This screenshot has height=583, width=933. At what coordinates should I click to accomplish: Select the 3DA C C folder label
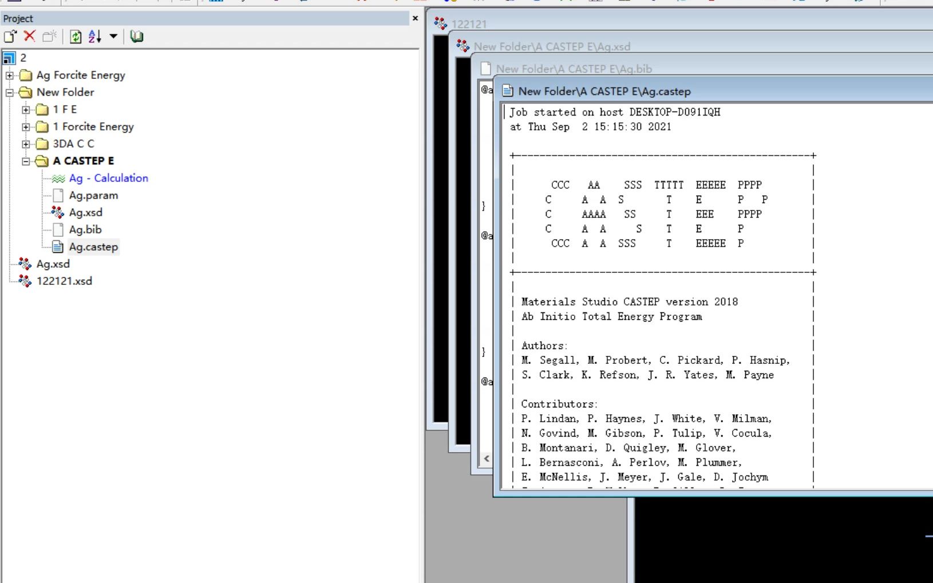[x=73, y=144]
